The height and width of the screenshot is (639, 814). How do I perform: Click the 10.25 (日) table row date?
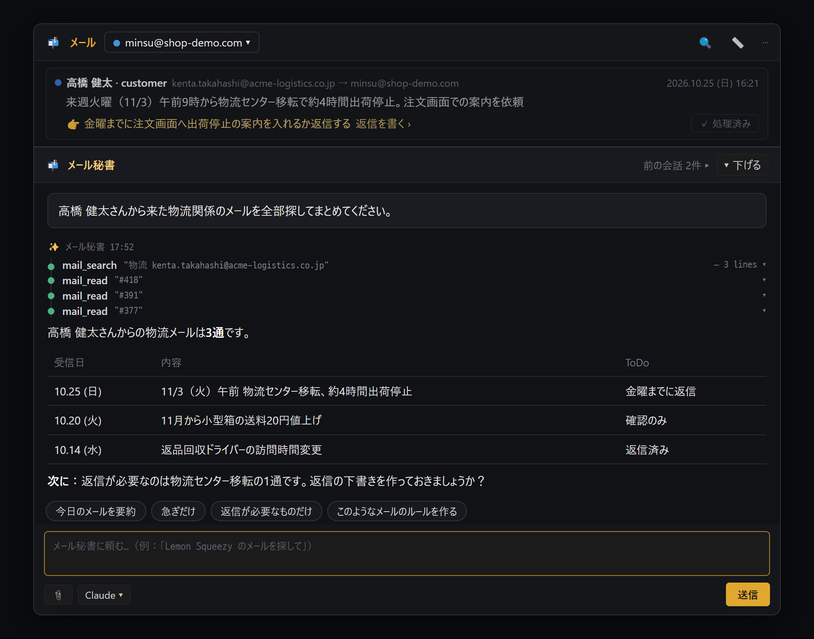coord(78,391)
